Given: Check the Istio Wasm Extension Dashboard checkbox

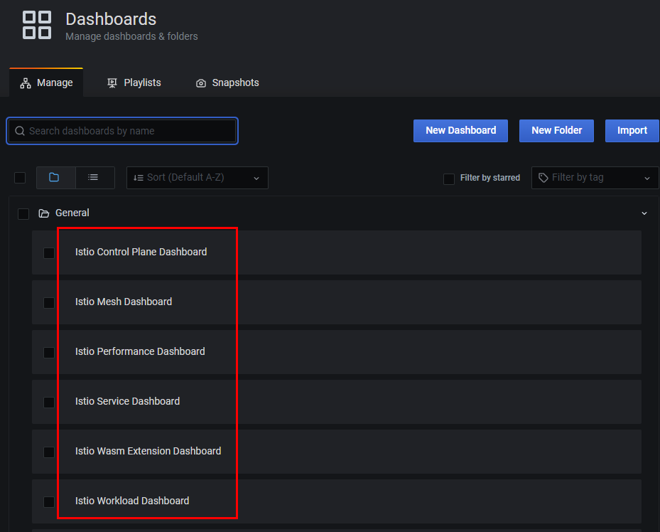Looking at the screenshot, I should click(x=49, y=452).
